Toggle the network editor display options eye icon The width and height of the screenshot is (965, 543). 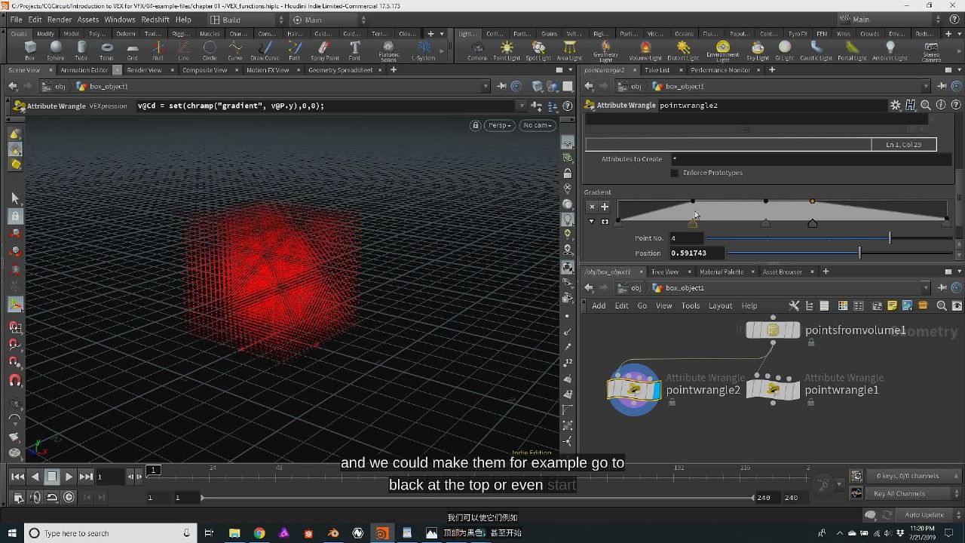[957, 305]
